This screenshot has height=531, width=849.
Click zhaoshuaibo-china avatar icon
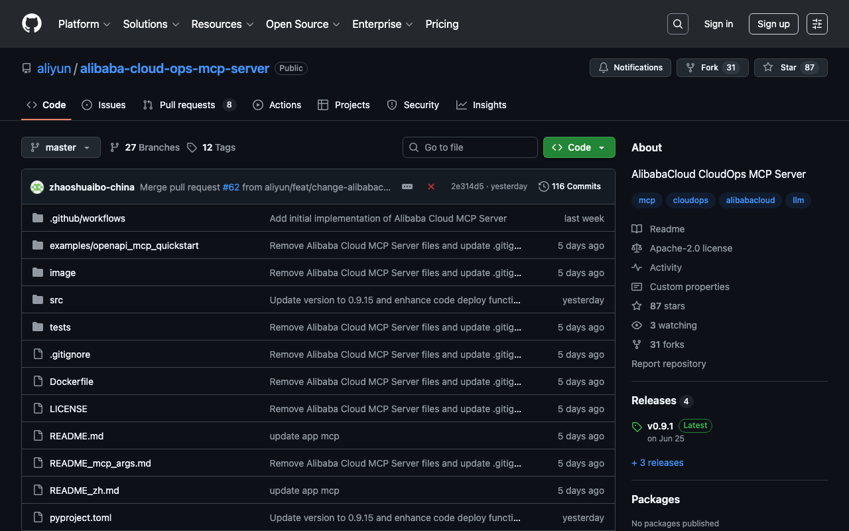(37, 187)
